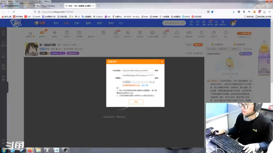The width and height of the screenshot is (273, 153).
Task: Click the search magnifier icon in Douyu header
Action: tap(183, 23)
